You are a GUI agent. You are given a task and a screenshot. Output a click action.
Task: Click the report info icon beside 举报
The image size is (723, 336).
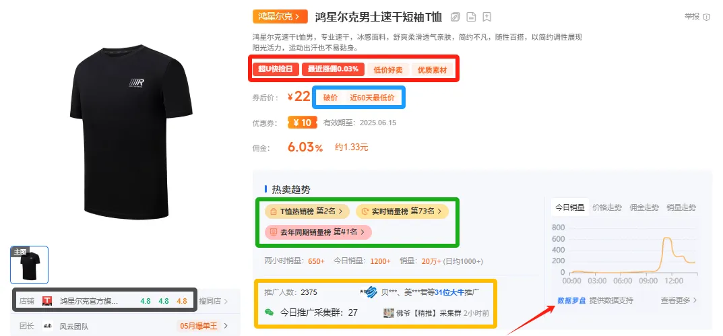(x=706, y=17)
